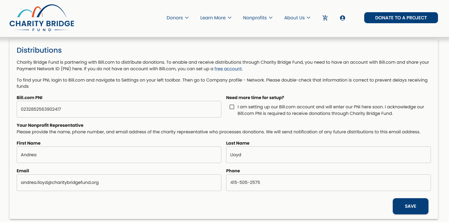Edit the First Name field containing Andrea
This screenshot has height=222, width=449.
click(119, 155)
